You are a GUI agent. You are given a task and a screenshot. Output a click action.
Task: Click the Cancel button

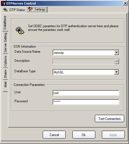(x=54, y=135)
